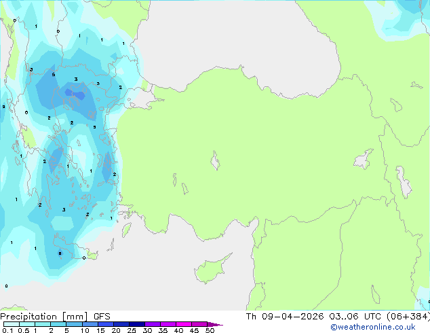Click the '(06+384)' forecast run text
The height and width of the screenshot is (333, 430).
408,317
